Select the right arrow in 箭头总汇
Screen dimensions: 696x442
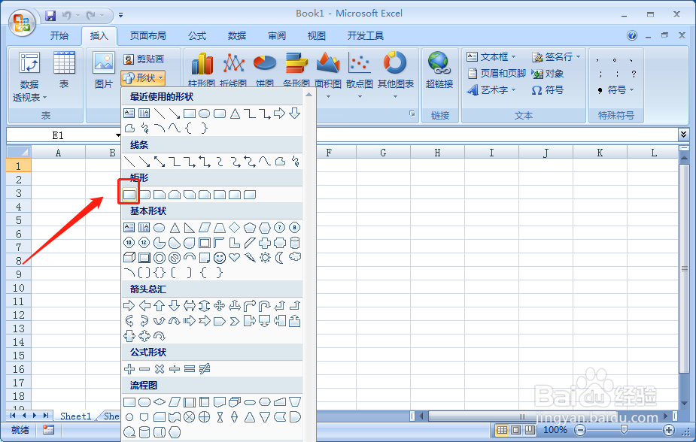(129, 305)
